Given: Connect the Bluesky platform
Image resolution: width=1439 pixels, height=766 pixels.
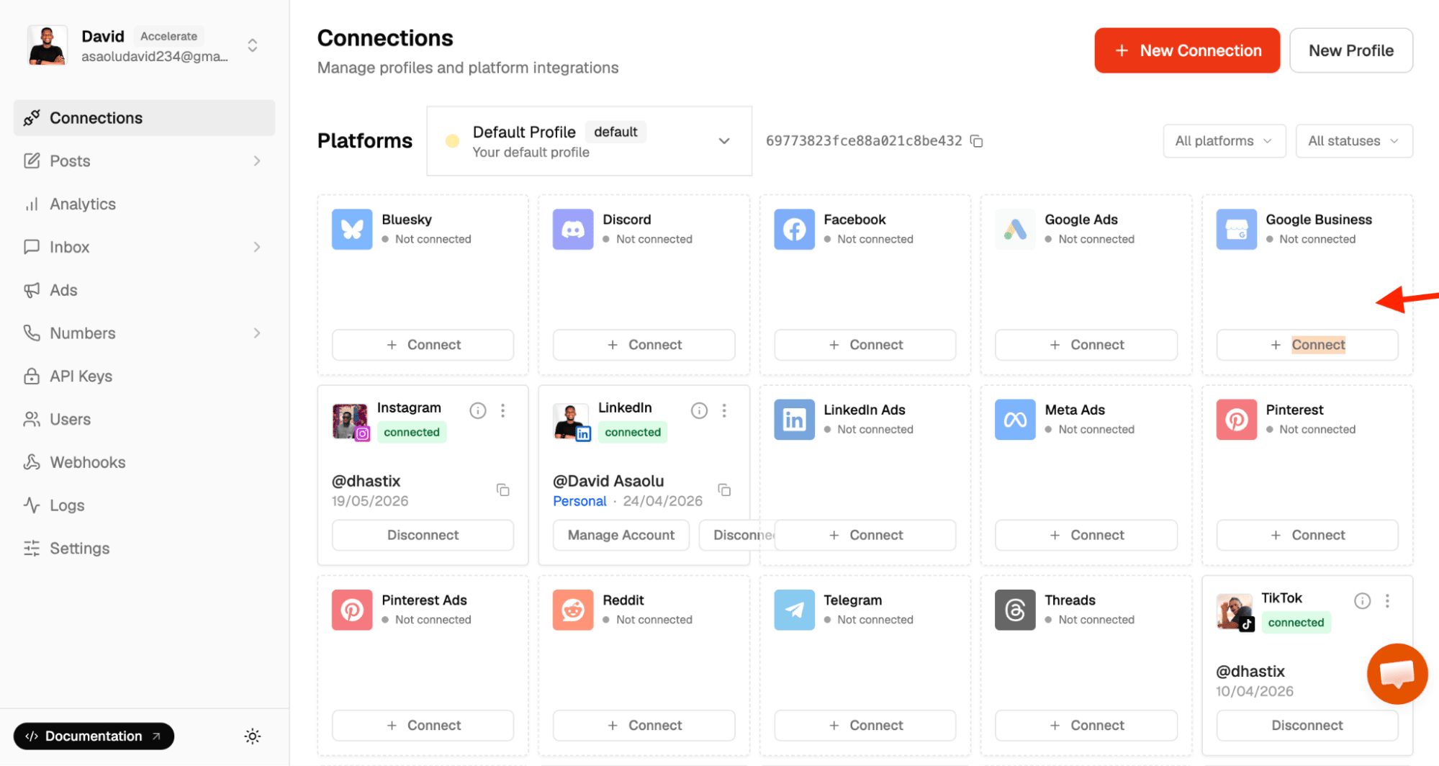Looking at the screenshot, I should point(423,345).
